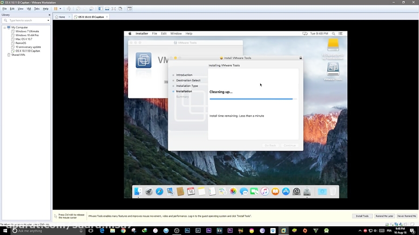Open Microsoft Edge from the Windows taskbar
Image resolution: width=419 pixels, height=235 pixels.
point(102,231)
